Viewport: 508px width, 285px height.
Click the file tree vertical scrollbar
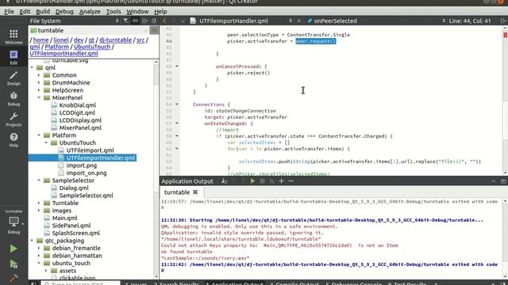pyautogui.click(x=156, y=169)
